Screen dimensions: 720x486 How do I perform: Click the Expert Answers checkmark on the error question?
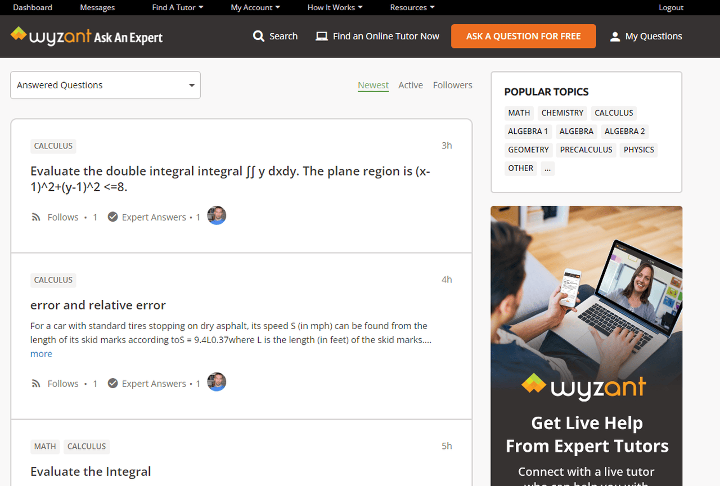pyautogui.click(x=112, y=382)
